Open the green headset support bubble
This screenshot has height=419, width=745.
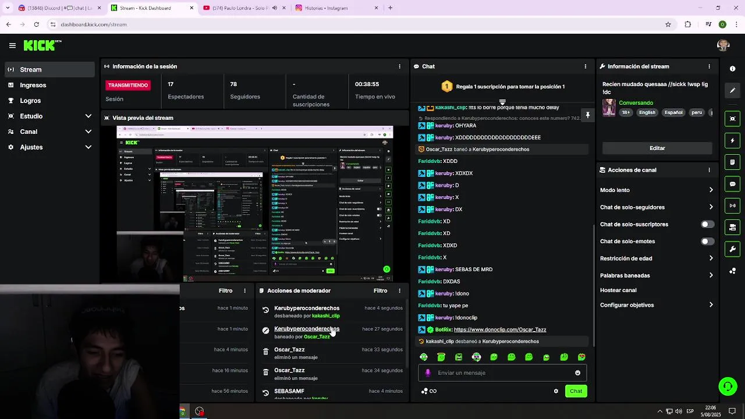pyautogui.click(x=728, y=386)
